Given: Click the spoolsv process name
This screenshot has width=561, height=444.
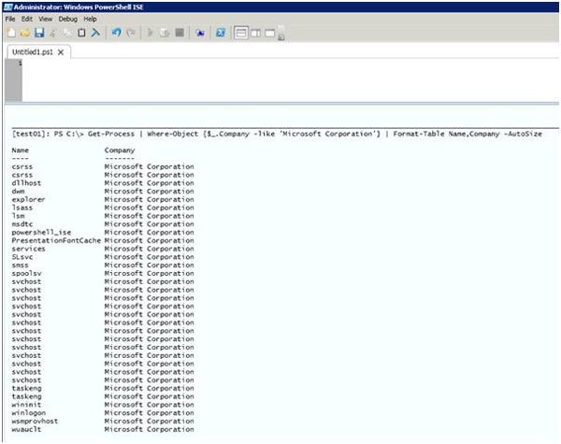Looking at the screenshot, I should 26,274.
